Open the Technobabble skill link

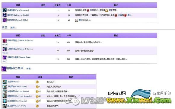pyautogui.click(x=17, y=20)
